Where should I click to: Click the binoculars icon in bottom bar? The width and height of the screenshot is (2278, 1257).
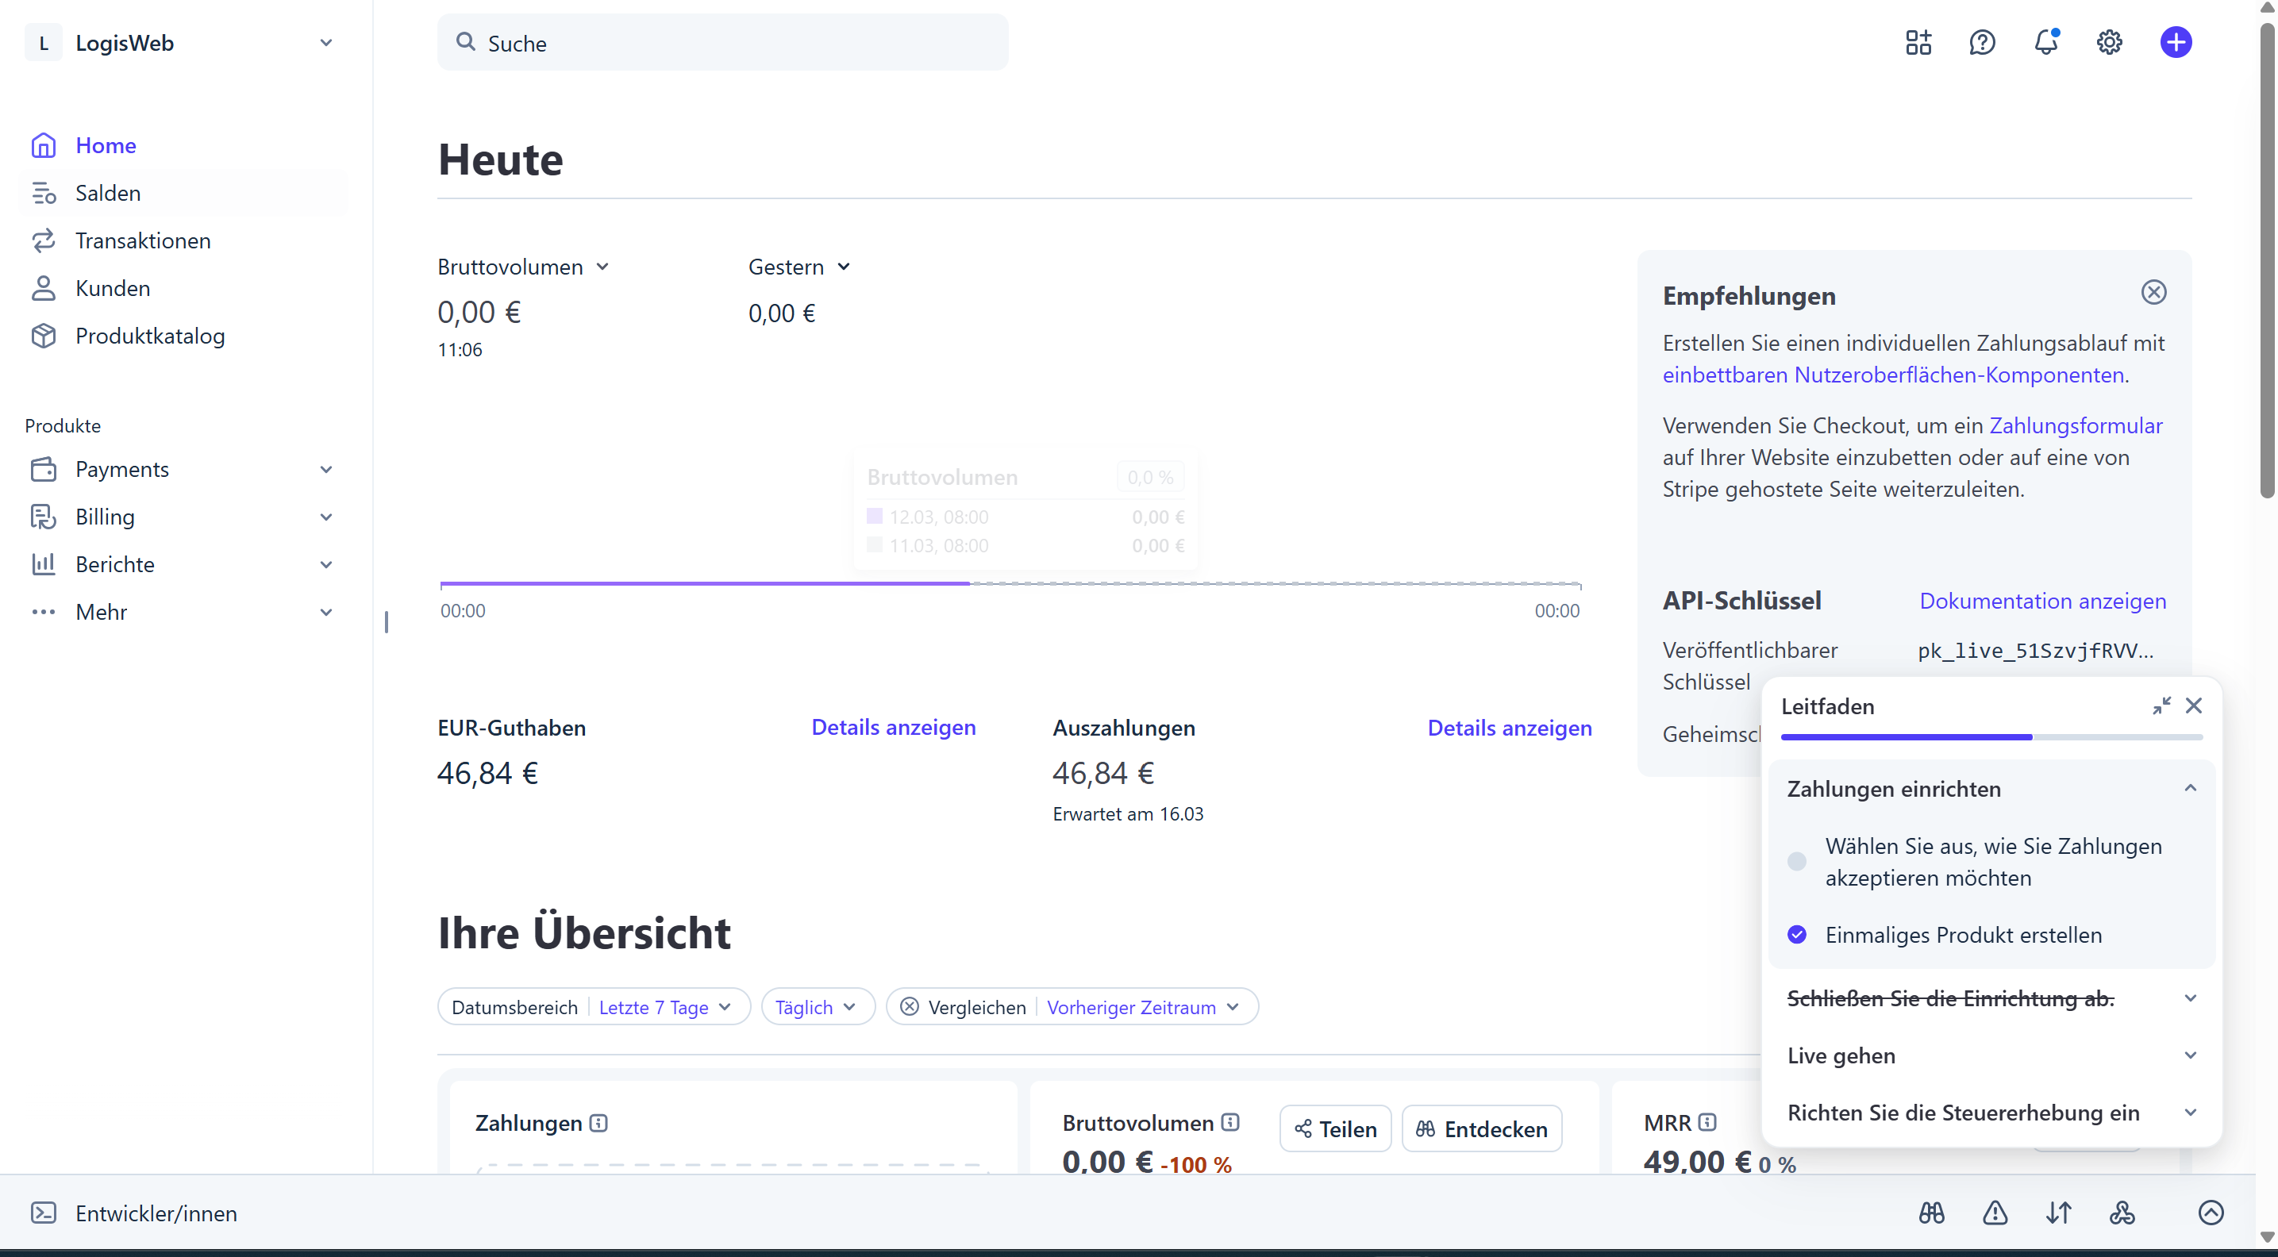point(1931,1213)
